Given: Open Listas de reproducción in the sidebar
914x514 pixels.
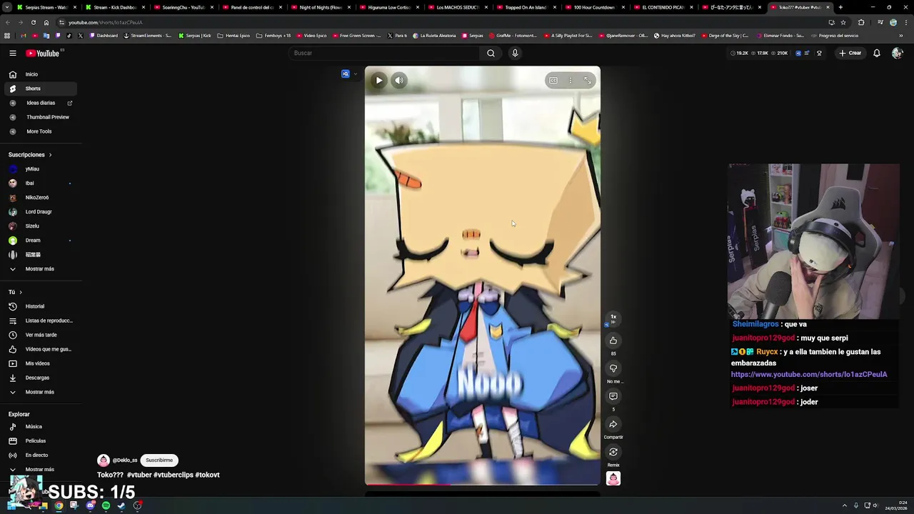Looking at the screenshot, I should coord(39,321).
